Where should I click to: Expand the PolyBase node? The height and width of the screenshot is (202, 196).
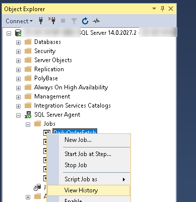point(18,79)
